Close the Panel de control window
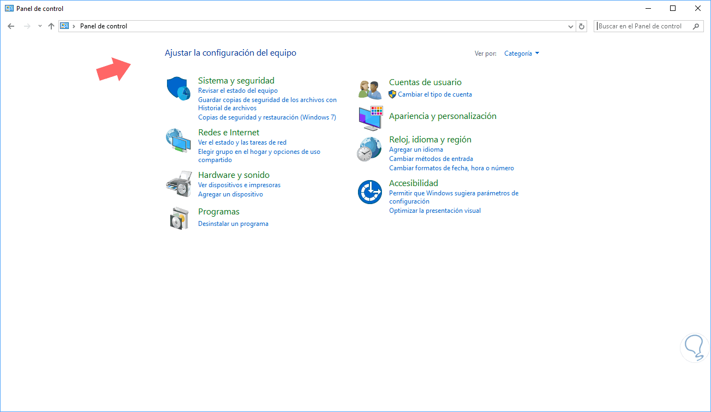 [x=698, y=8]
